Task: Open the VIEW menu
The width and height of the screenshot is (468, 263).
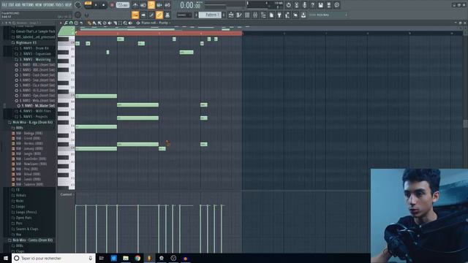Action: point(38,5)
